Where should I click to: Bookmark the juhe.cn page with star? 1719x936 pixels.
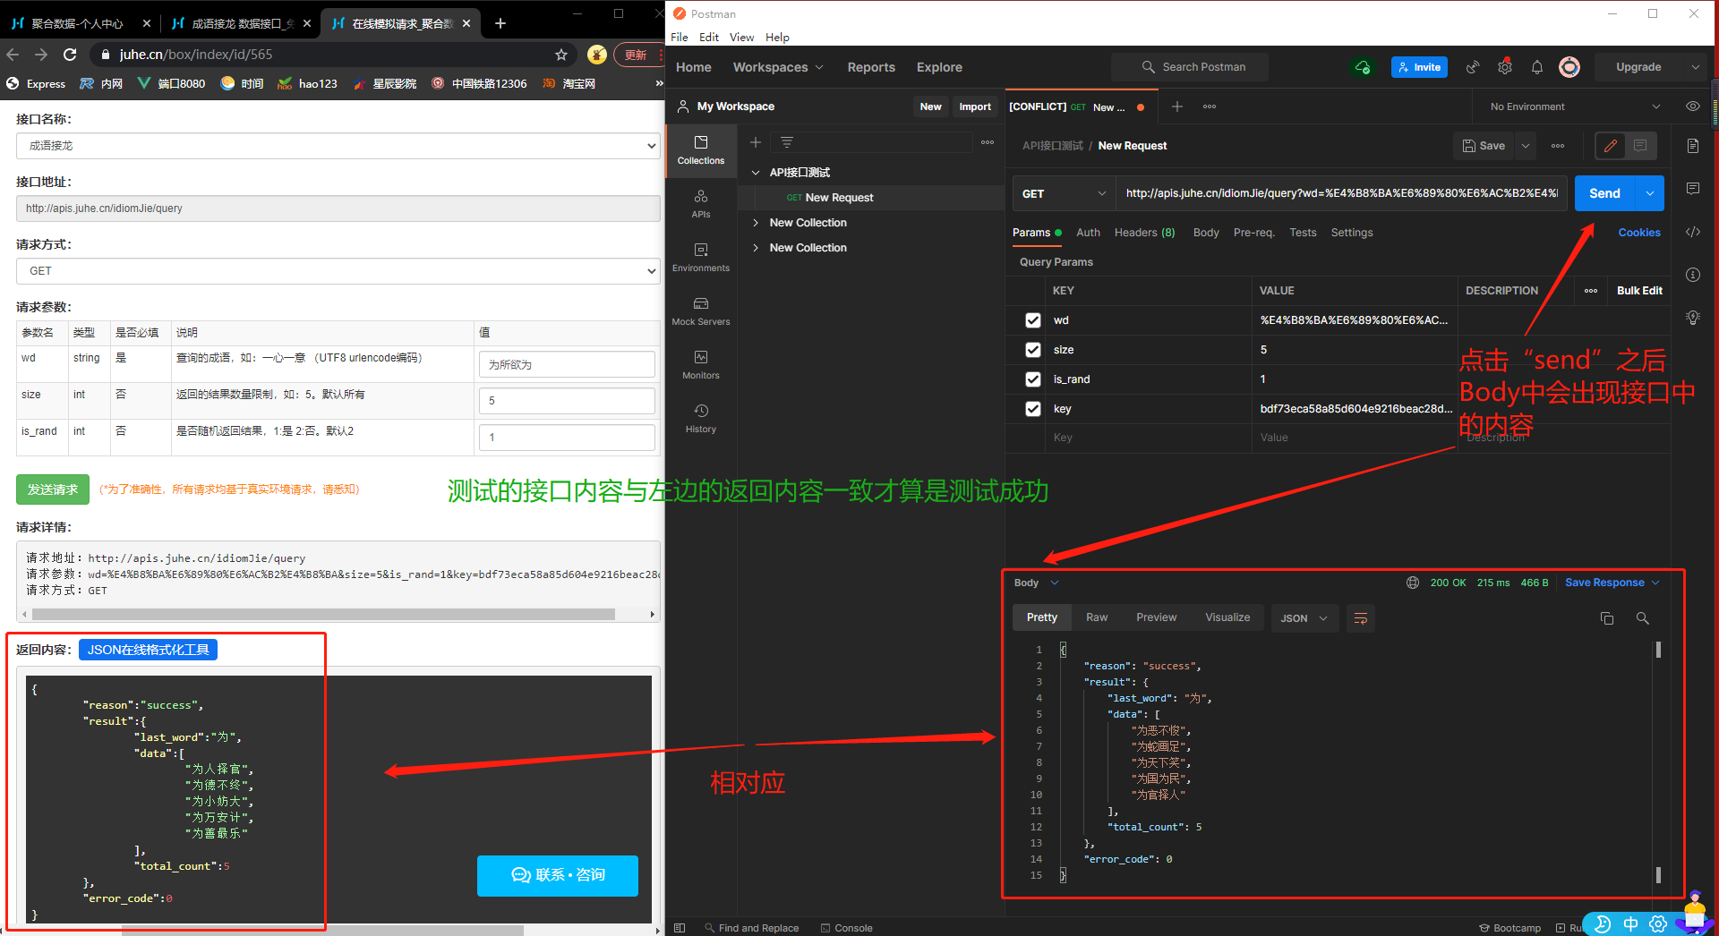pos(561,55)
